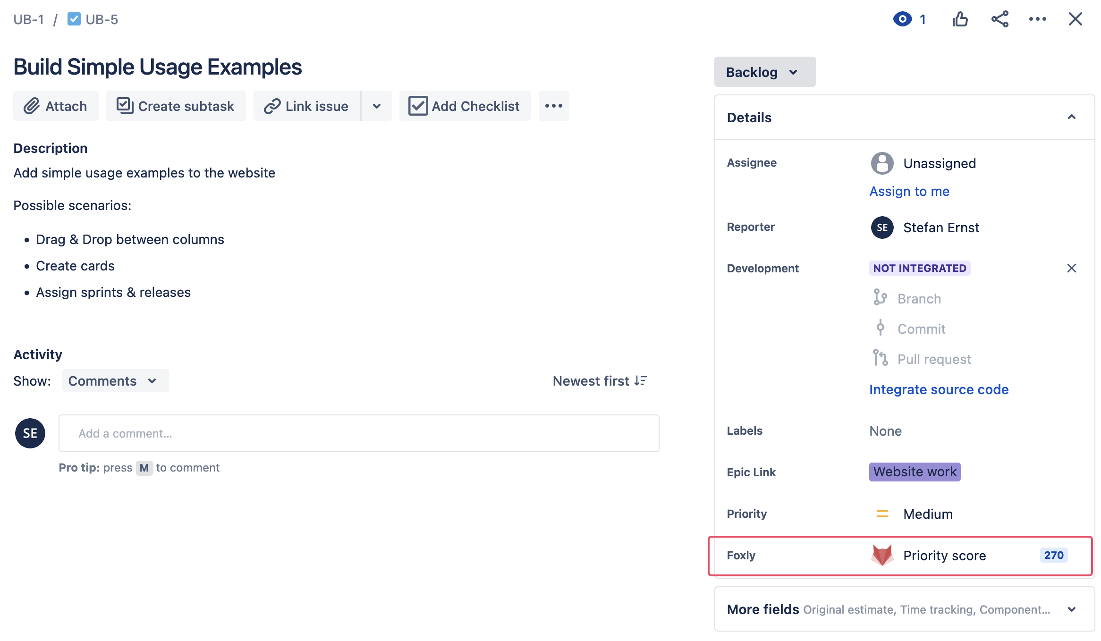This screenshot has width=1101, height=641.
Task: Click the Create subtask button
Action: (x=176, y=106)
